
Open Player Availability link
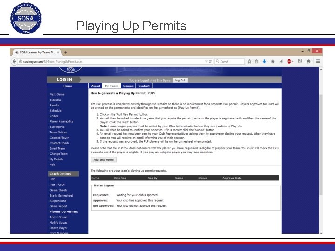coord(61,121)
